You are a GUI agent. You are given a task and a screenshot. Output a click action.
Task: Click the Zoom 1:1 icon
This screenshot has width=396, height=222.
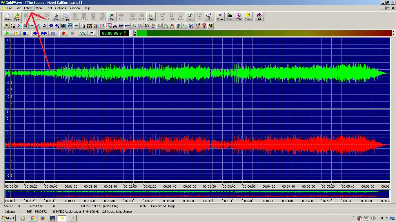[209, 17]
